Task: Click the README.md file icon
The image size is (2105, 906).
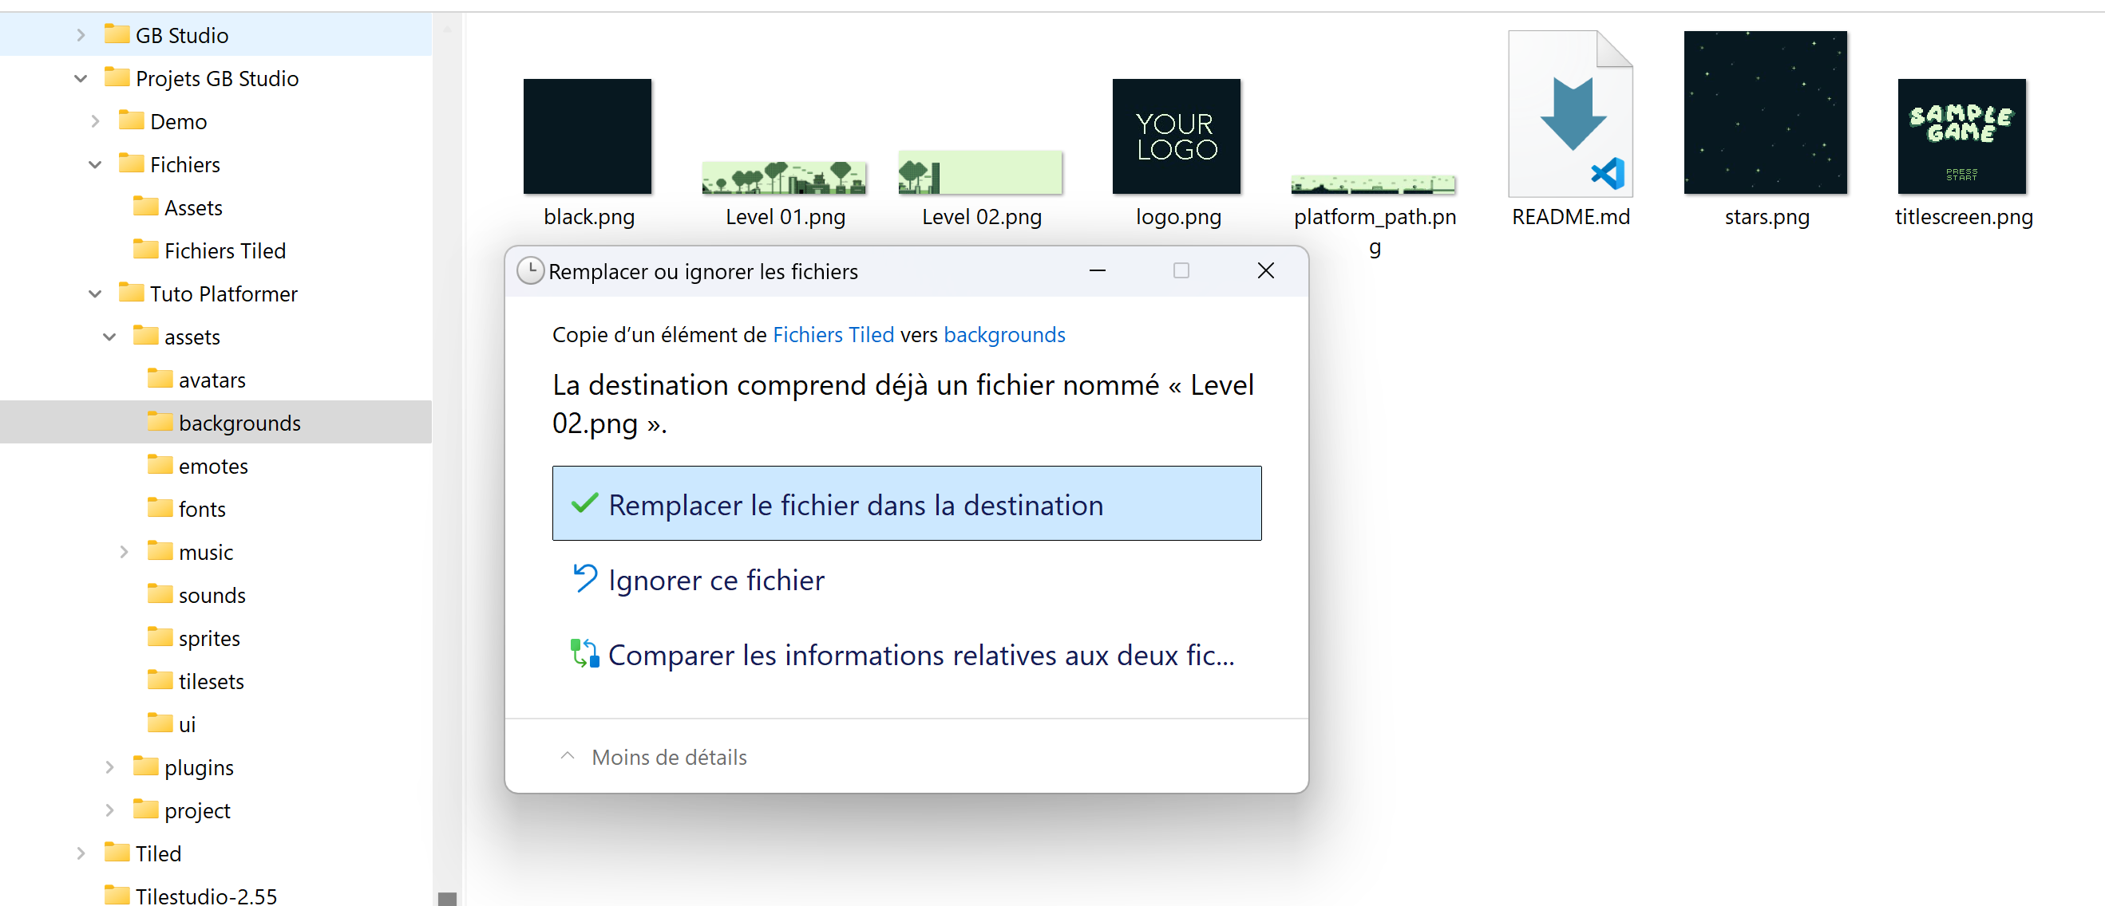Action: pyautogui.click(x=1569, y=114)
